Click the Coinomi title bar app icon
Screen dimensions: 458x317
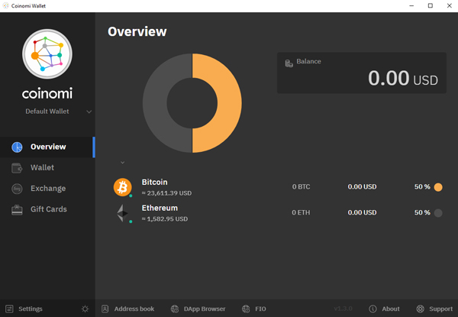tap(5, 5)
